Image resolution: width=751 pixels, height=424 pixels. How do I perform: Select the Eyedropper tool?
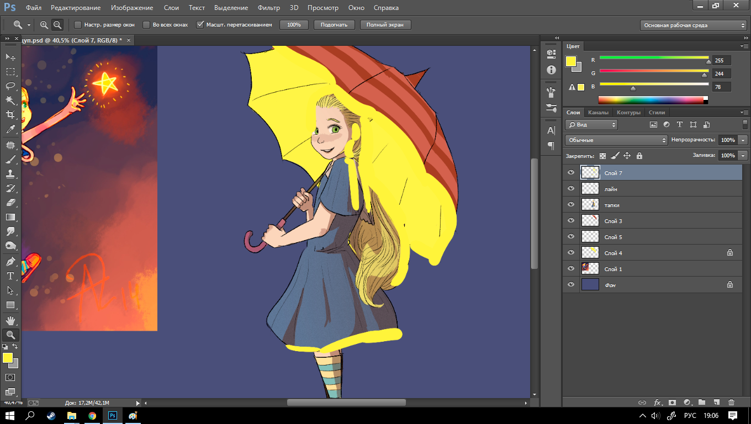10,129
